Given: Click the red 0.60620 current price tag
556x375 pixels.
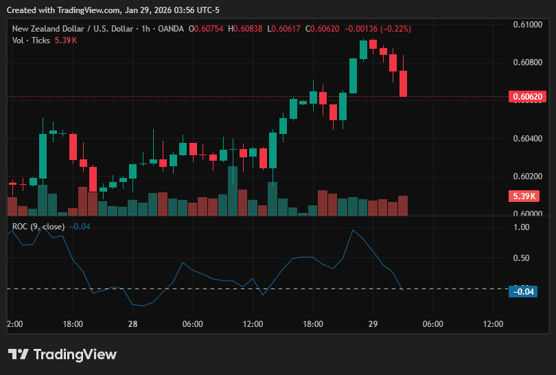Looking at the screenshot, I should 527,97.
